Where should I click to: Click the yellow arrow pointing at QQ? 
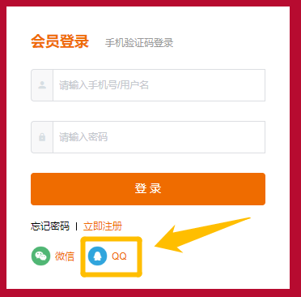point(202,235)
